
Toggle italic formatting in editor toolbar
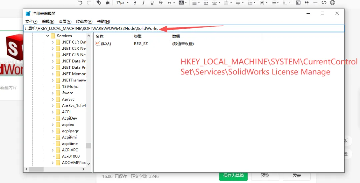(143, 3)
